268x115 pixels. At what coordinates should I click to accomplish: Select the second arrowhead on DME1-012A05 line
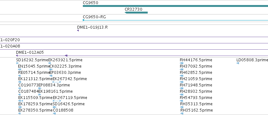[x=66, y=56]
